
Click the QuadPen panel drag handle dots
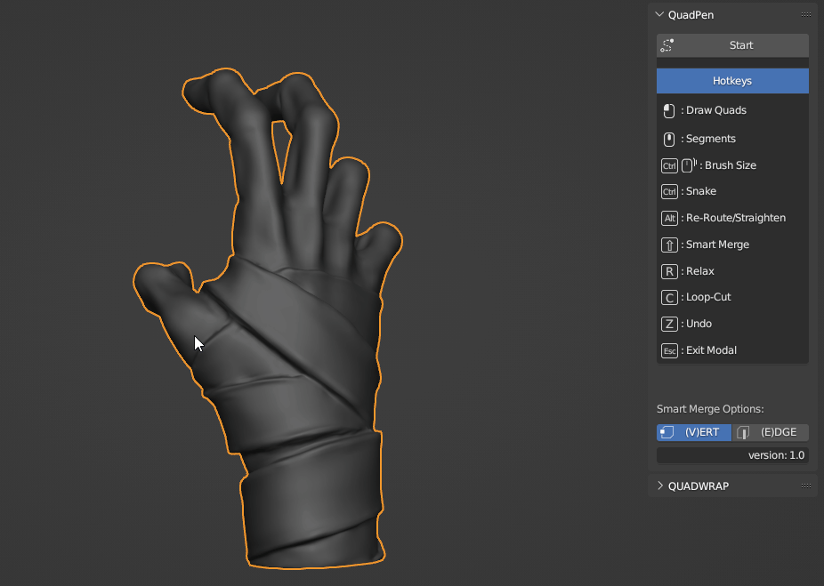pos(806,15)
